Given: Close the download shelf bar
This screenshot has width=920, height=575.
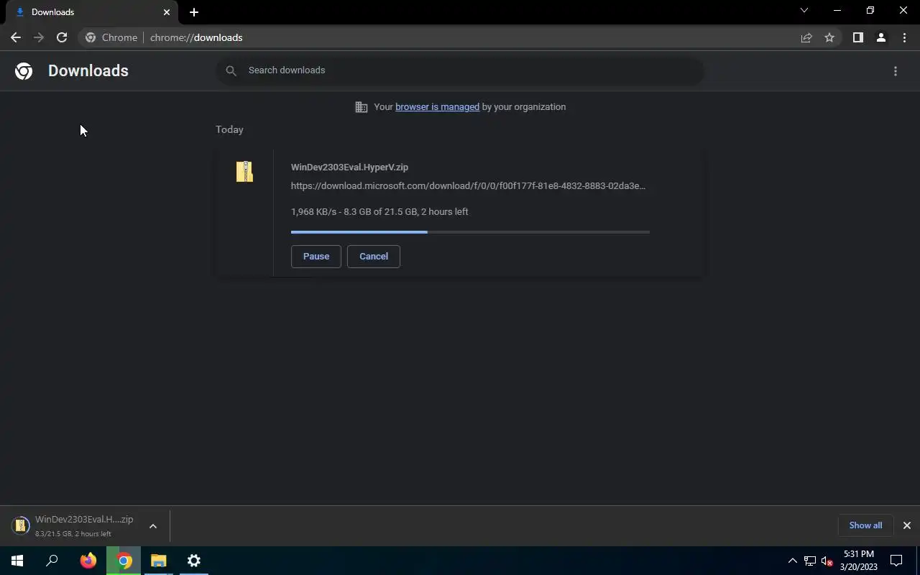Looking at the screenshot, I should (907, 525).
